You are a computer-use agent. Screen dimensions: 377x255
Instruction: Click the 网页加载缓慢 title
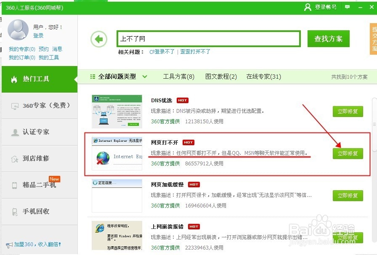click(167, 184)
